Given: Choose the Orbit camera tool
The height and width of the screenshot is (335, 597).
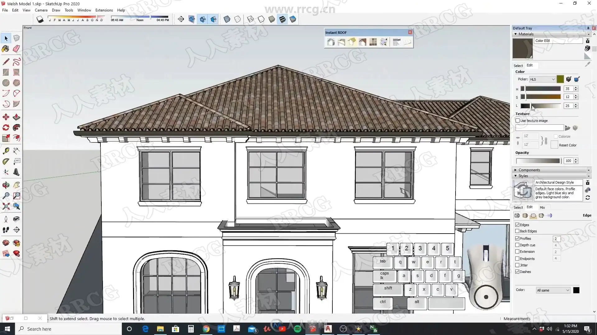Looking at the screenshot, I should tap(6, 185).
